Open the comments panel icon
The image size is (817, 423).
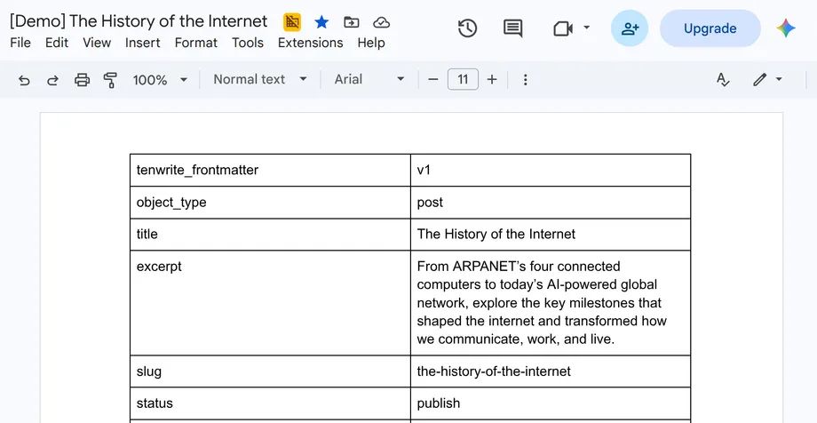(512, 28)
